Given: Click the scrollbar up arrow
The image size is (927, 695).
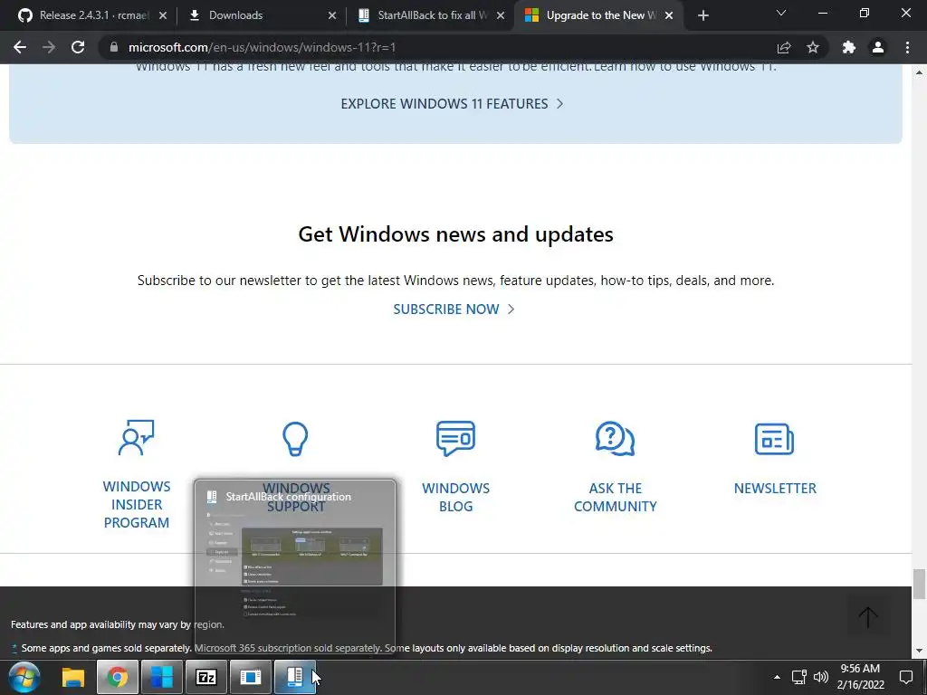Looking at the screenshot, I should coord(919,72).
